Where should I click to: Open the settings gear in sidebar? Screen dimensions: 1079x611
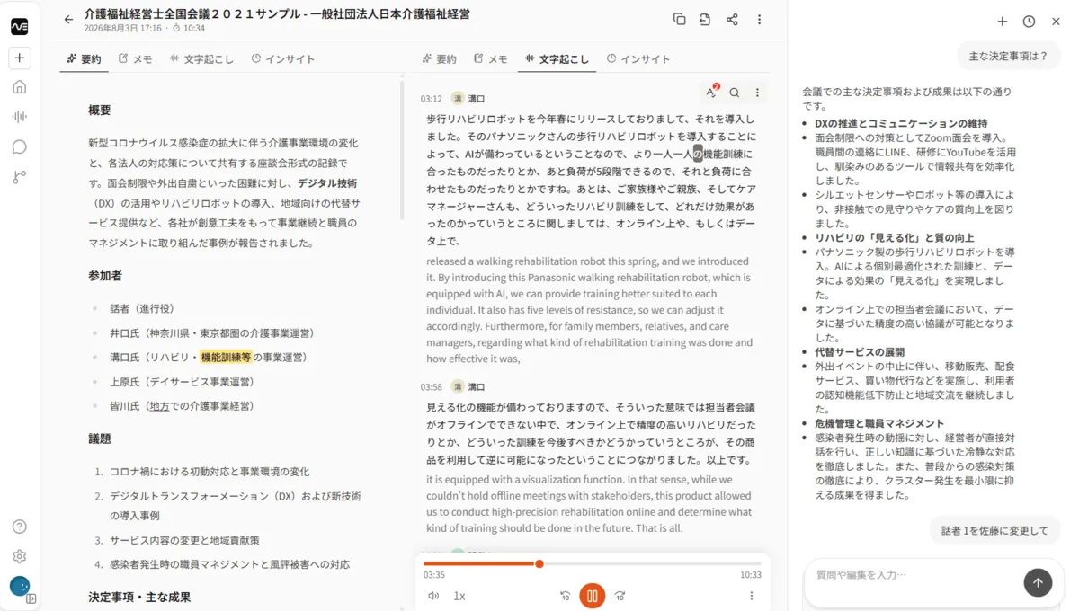(x=19, y=556)
